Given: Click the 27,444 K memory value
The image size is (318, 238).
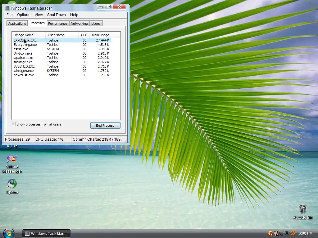Looking at the screenshot, I should pos(102,40).
